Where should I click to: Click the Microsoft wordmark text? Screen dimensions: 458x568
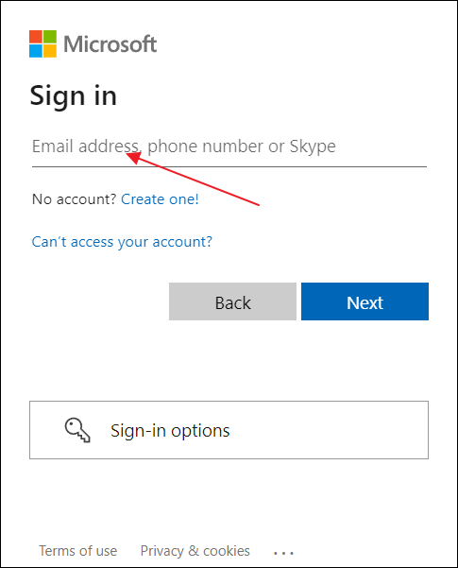coord(110,44)
